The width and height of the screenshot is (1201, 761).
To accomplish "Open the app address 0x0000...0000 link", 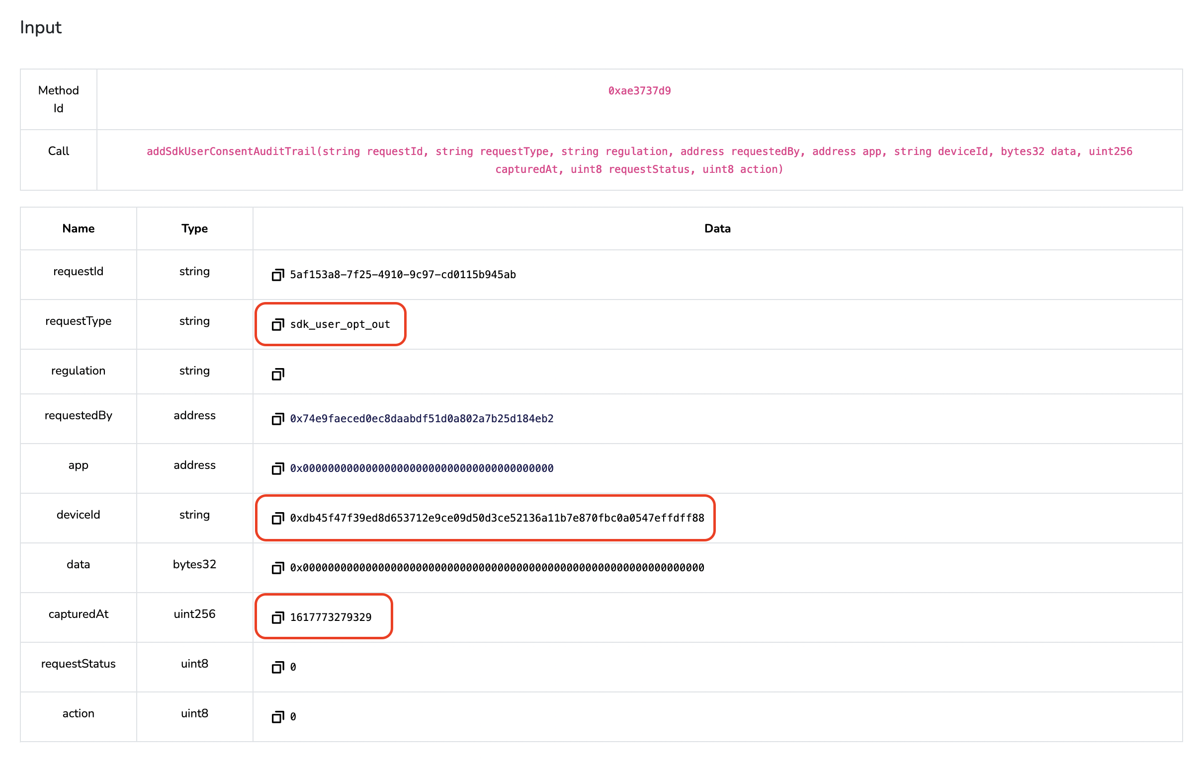I will (422, 468).
